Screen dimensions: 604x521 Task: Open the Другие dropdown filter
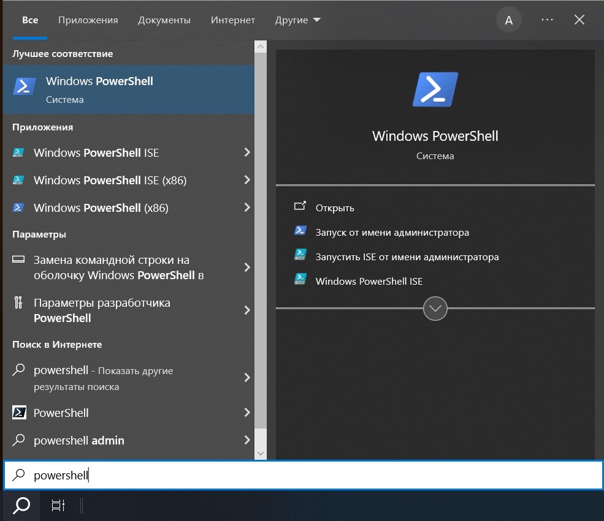pyautogui.click(x=297, y=20)
